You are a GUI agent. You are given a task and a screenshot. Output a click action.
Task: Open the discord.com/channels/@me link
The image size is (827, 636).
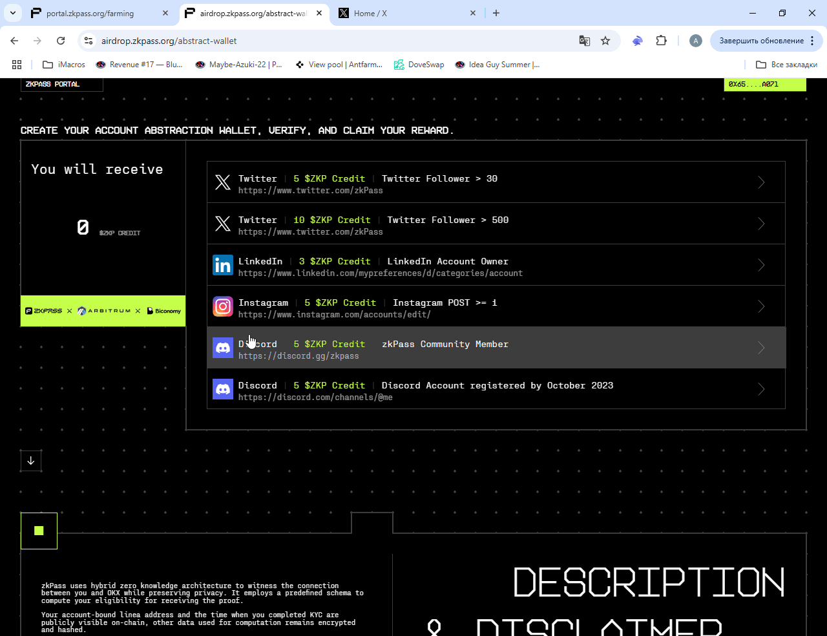pos(315,397)
